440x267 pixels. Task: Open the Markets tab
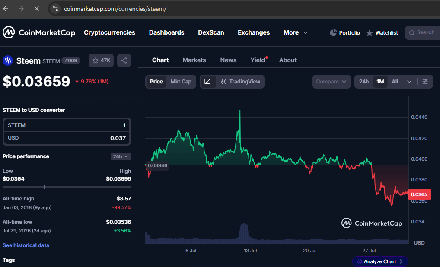coord(194,60)
